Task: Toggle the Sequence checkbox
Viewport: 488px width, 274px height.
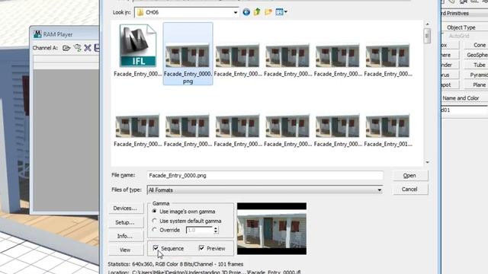Action: point(156,248)
